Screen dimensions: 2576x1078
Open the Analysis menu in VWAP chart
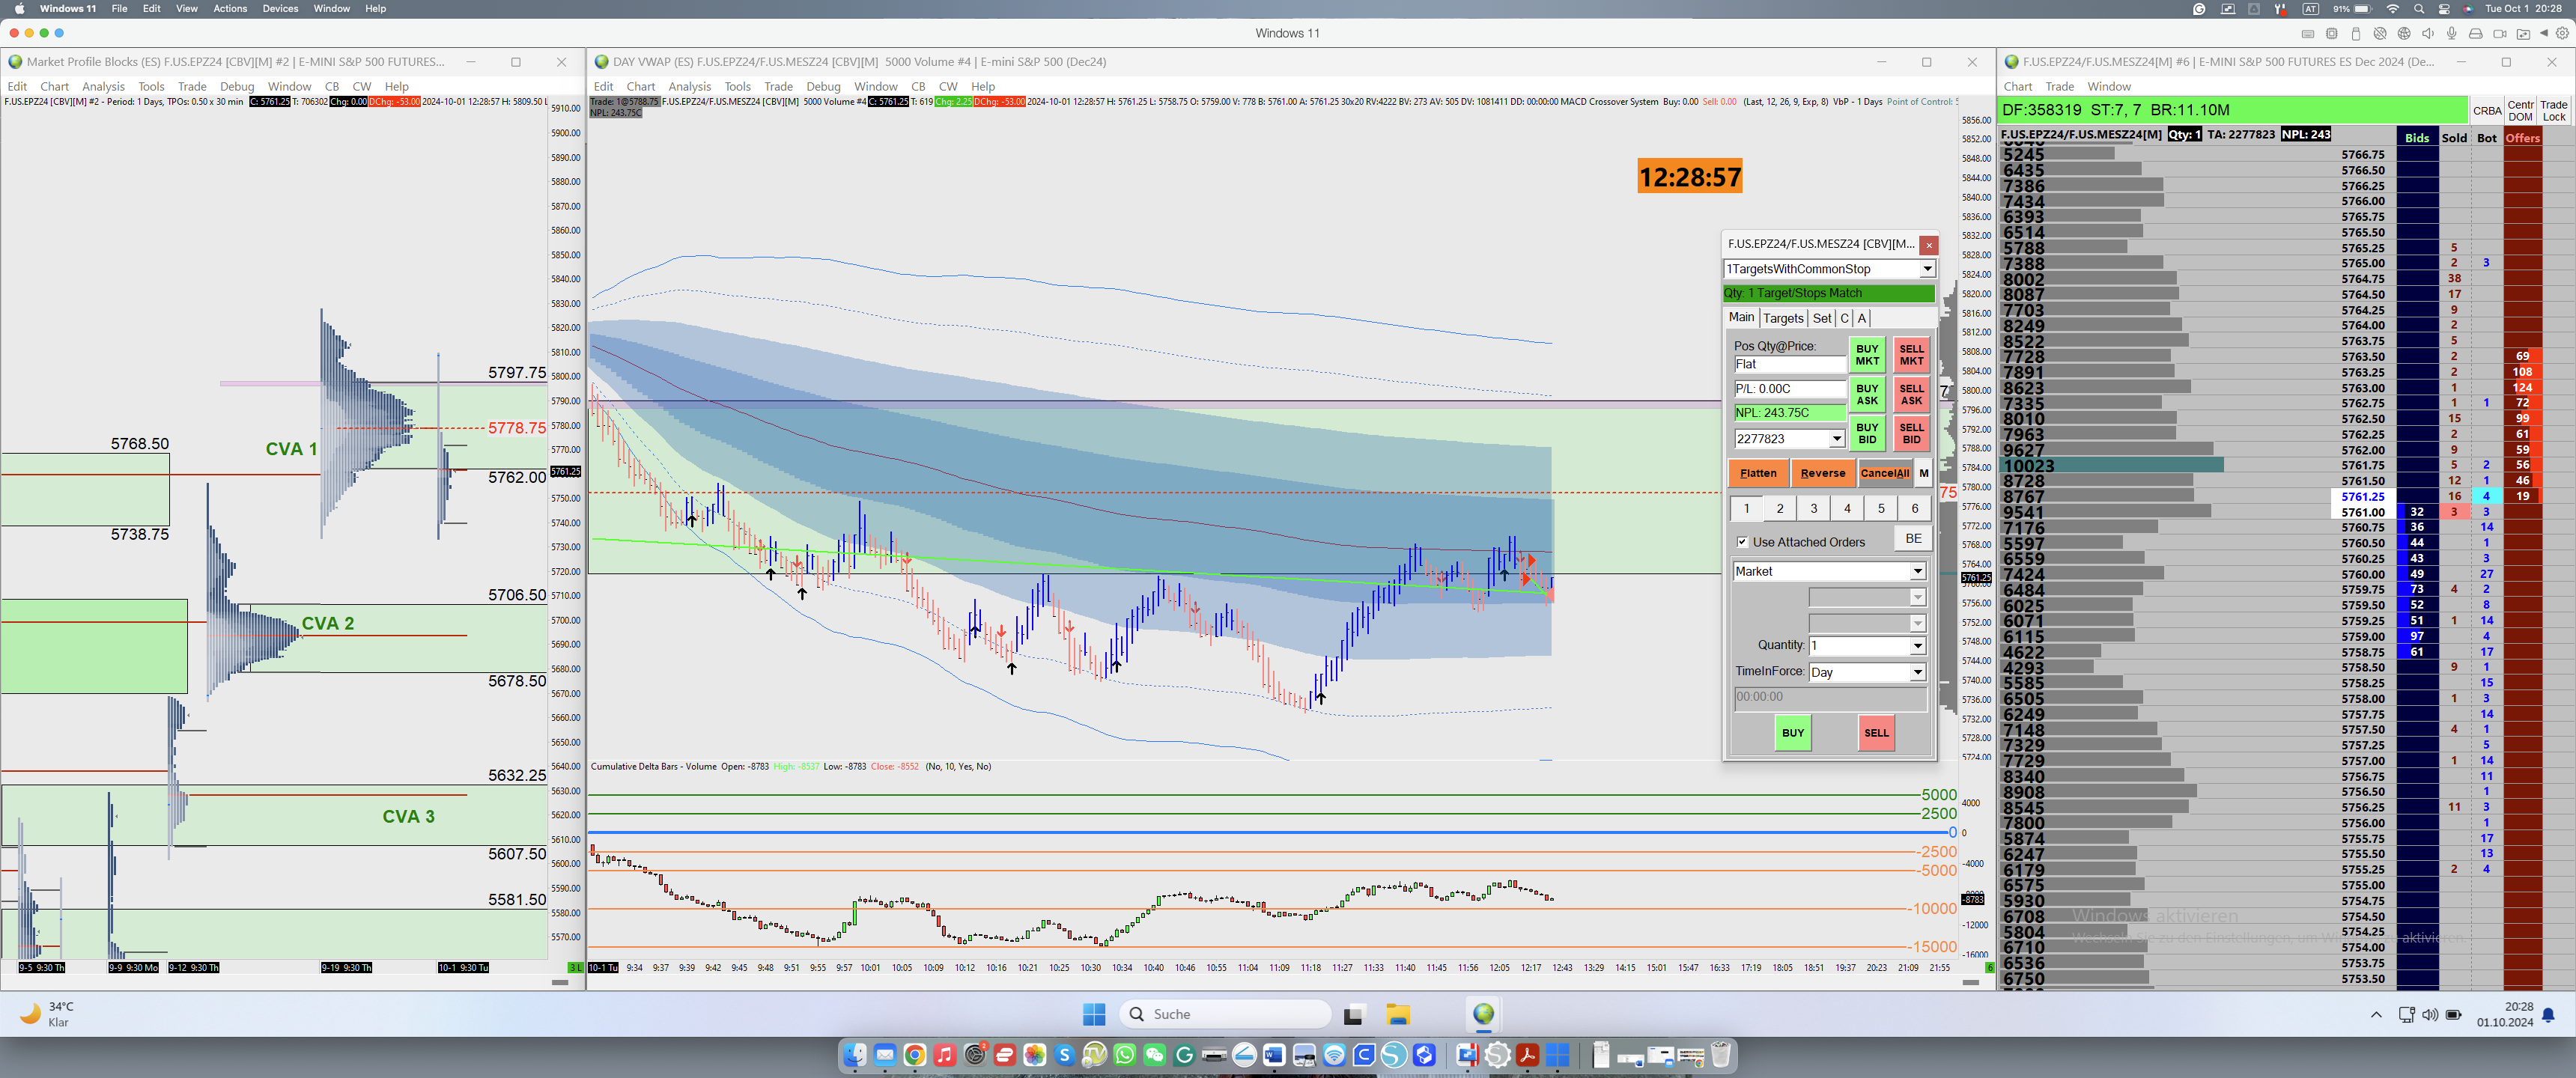tap(689, 86)
